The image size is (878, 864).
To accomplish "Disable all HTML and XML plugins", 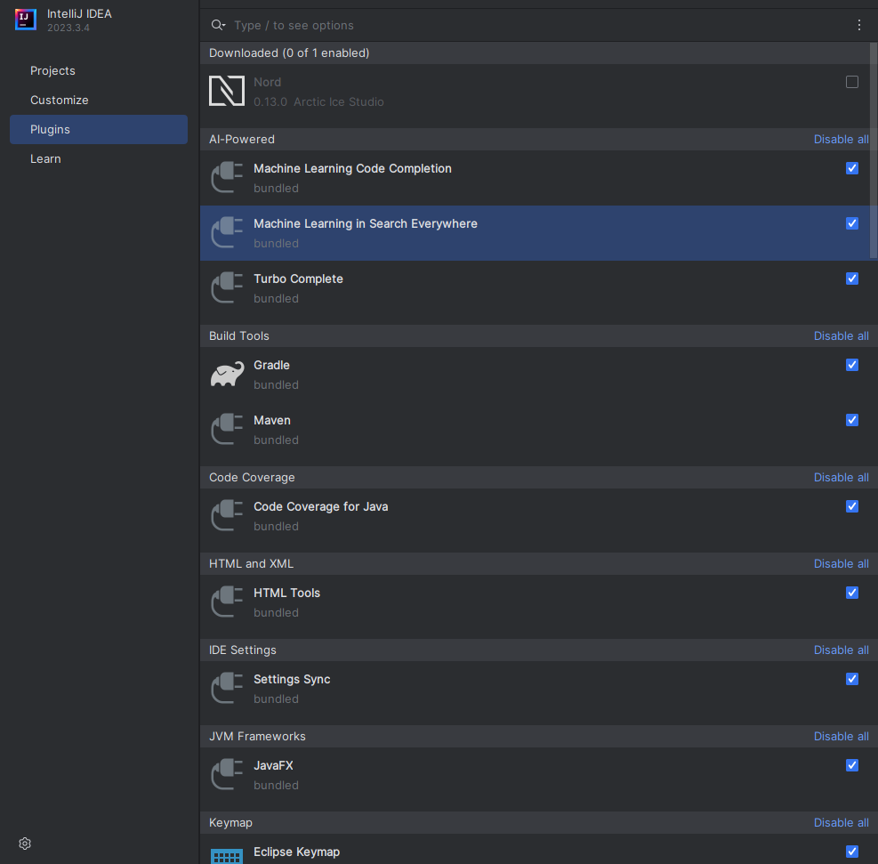I will pyautogui.click(x=841, y=563).
